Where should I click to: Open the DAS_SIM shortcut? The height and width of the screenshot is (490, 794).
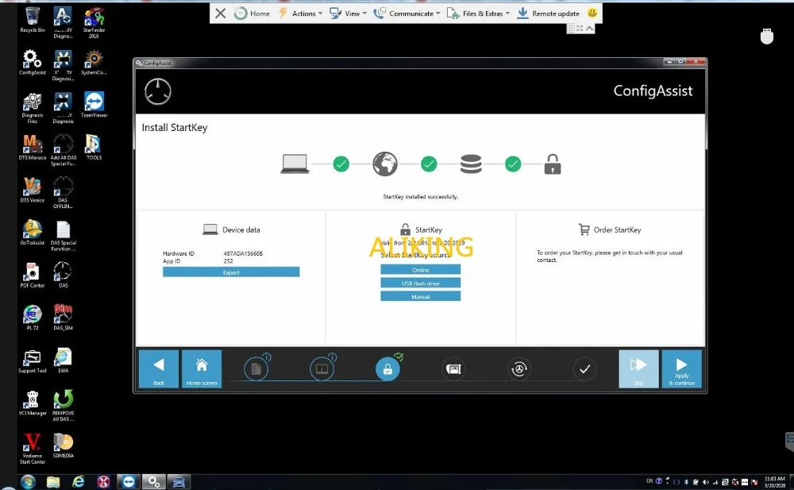point(64,318)
